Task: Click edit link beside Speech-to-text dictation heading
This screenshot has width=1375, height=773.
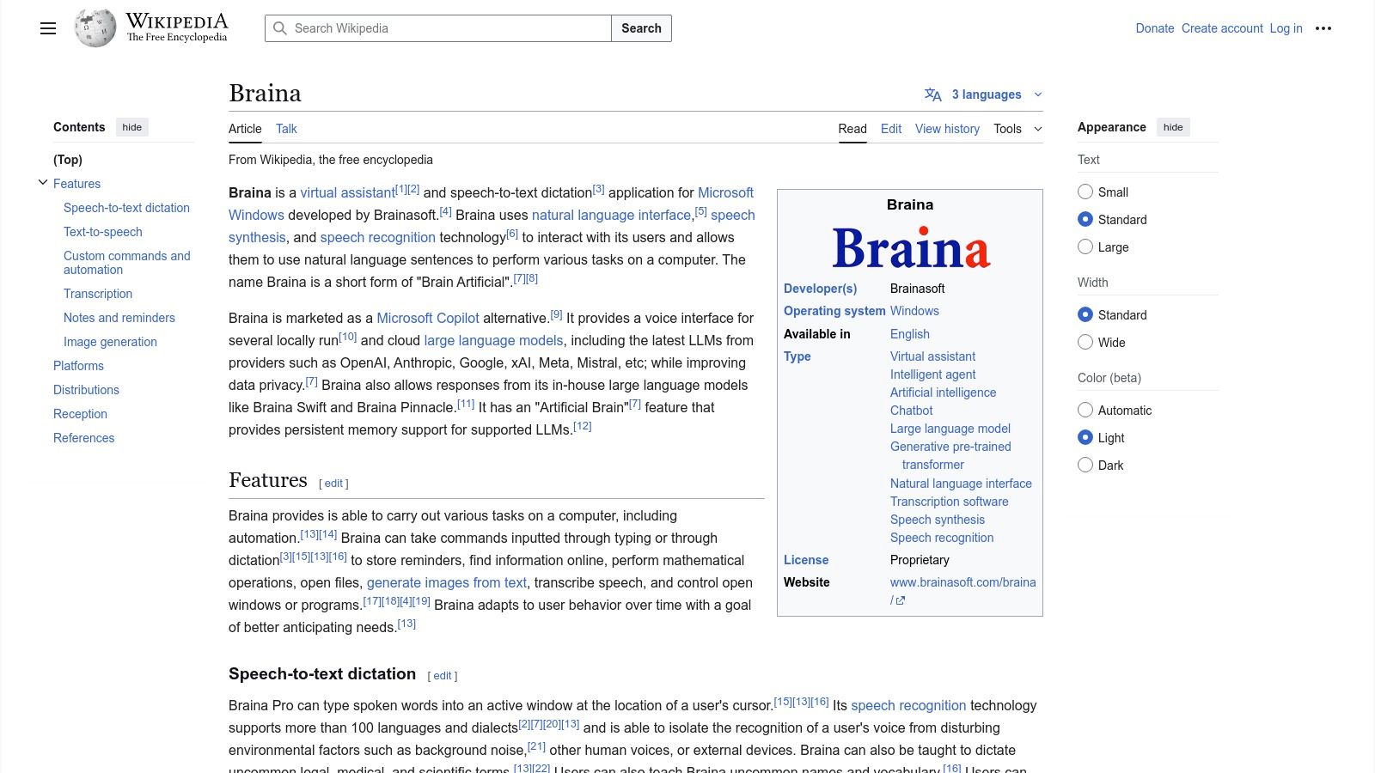Action: point(443,676)
